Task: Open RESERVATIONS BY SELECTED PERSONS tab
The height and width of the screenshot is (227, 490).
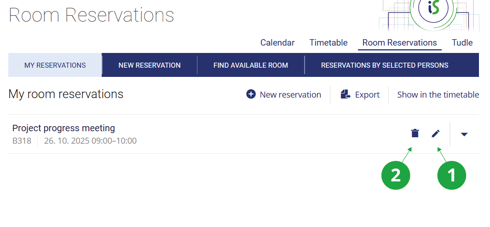Action: point(385,65)
